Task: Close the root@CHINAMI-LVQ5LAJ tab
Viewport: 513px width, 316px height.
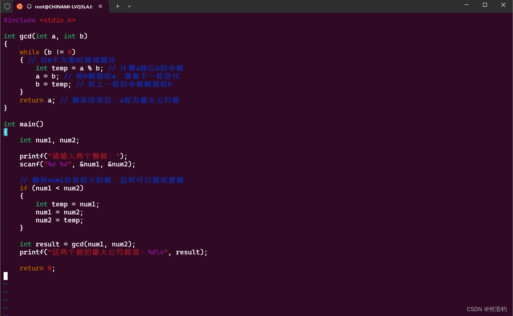Action: tap(100, 6)
